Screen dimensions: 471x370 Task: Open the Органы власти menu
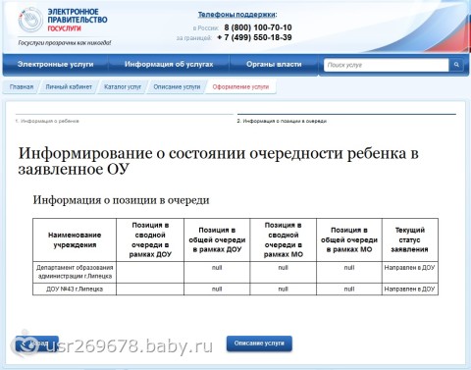274,64
